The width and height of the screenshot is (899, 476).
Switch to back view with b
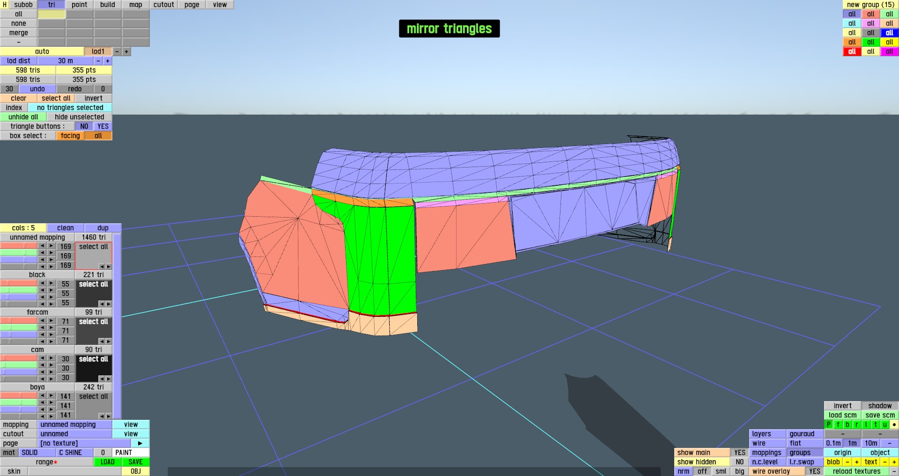click(847, 425)
